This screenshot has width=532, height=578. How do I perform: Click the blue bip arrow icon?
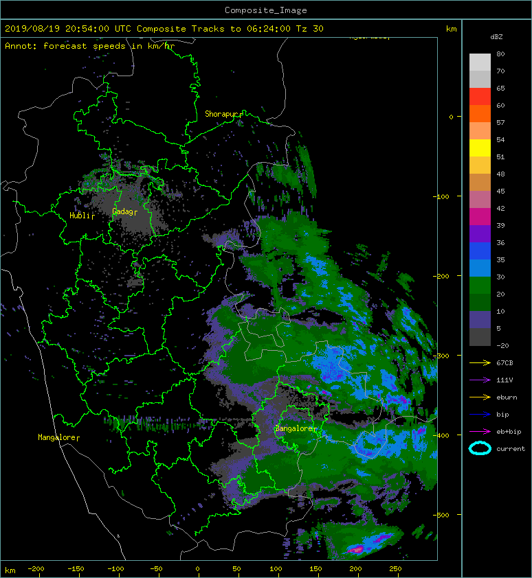(x=480, y=415)
